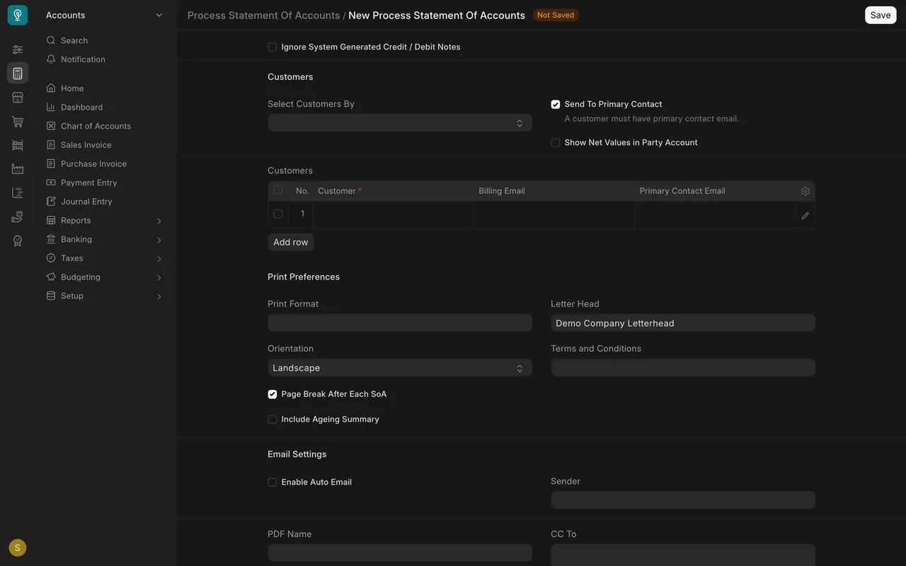Image resolution: width=906 pixels, height=566 pixels.
Task: Enable Show Net Values in Party Account
Action: click(556, 143)
